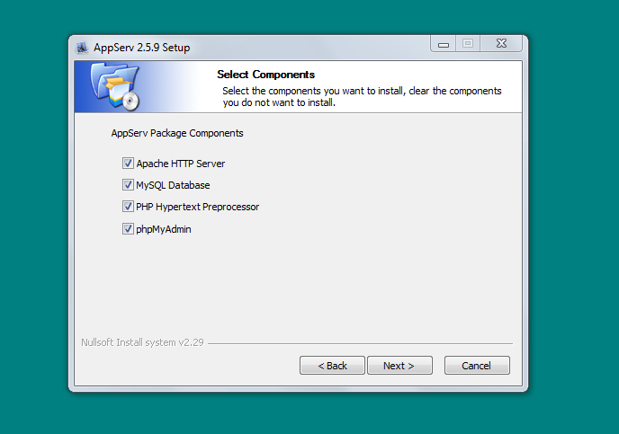Click the PHP Hypertext Preprocessor label text
Viewport: 619px width, 434px height.
197,207
